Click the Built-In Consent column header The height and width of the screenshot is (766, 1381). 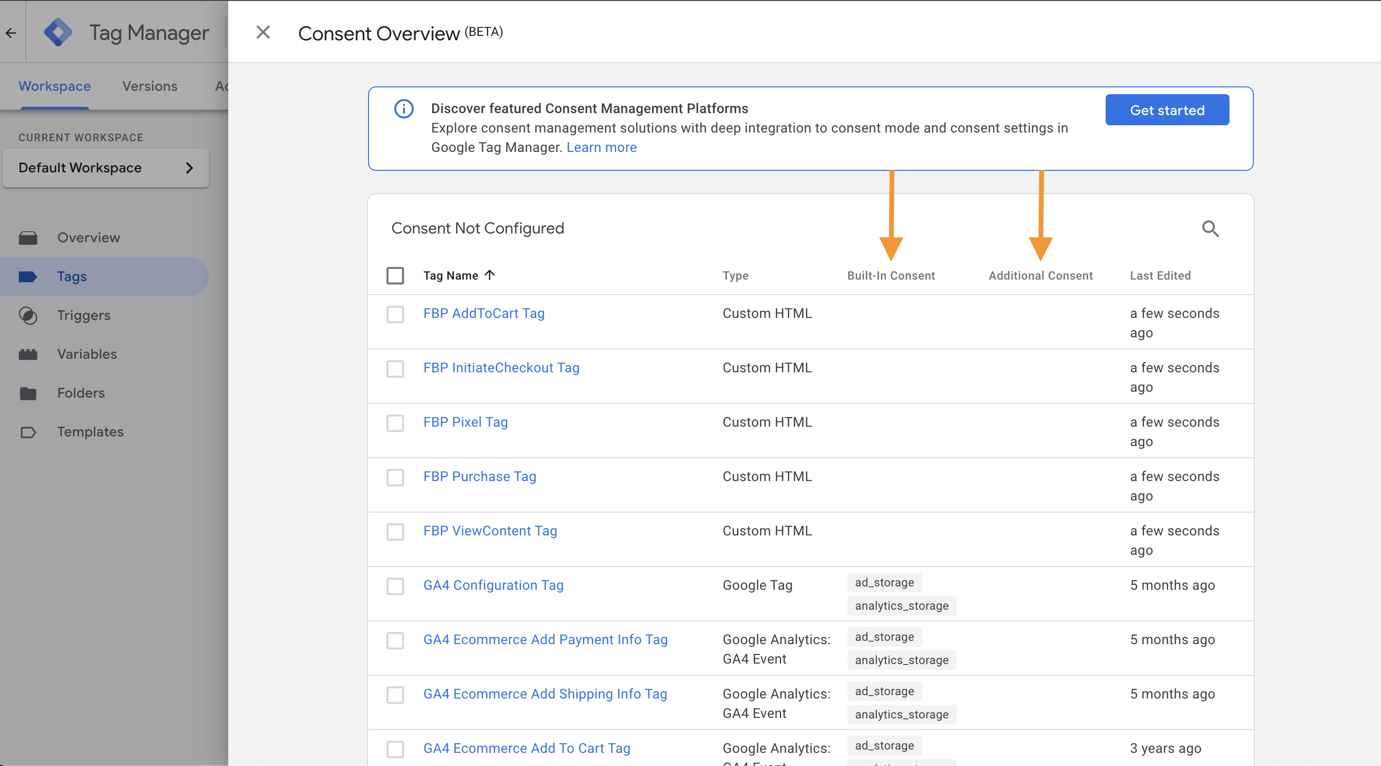point(891,276)
